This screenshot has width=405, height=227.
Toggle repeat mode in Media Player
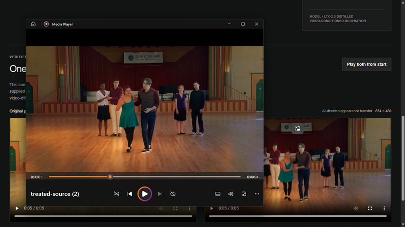point(173,194)
